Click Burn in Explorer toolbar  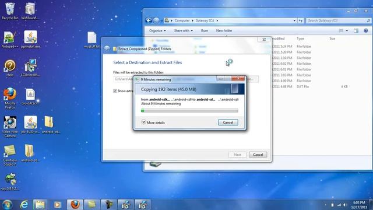click(x=205, y=30)
